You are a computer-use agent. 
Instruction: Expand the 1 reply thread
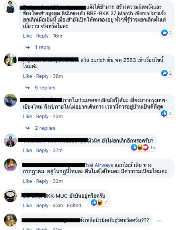point(43,48)
